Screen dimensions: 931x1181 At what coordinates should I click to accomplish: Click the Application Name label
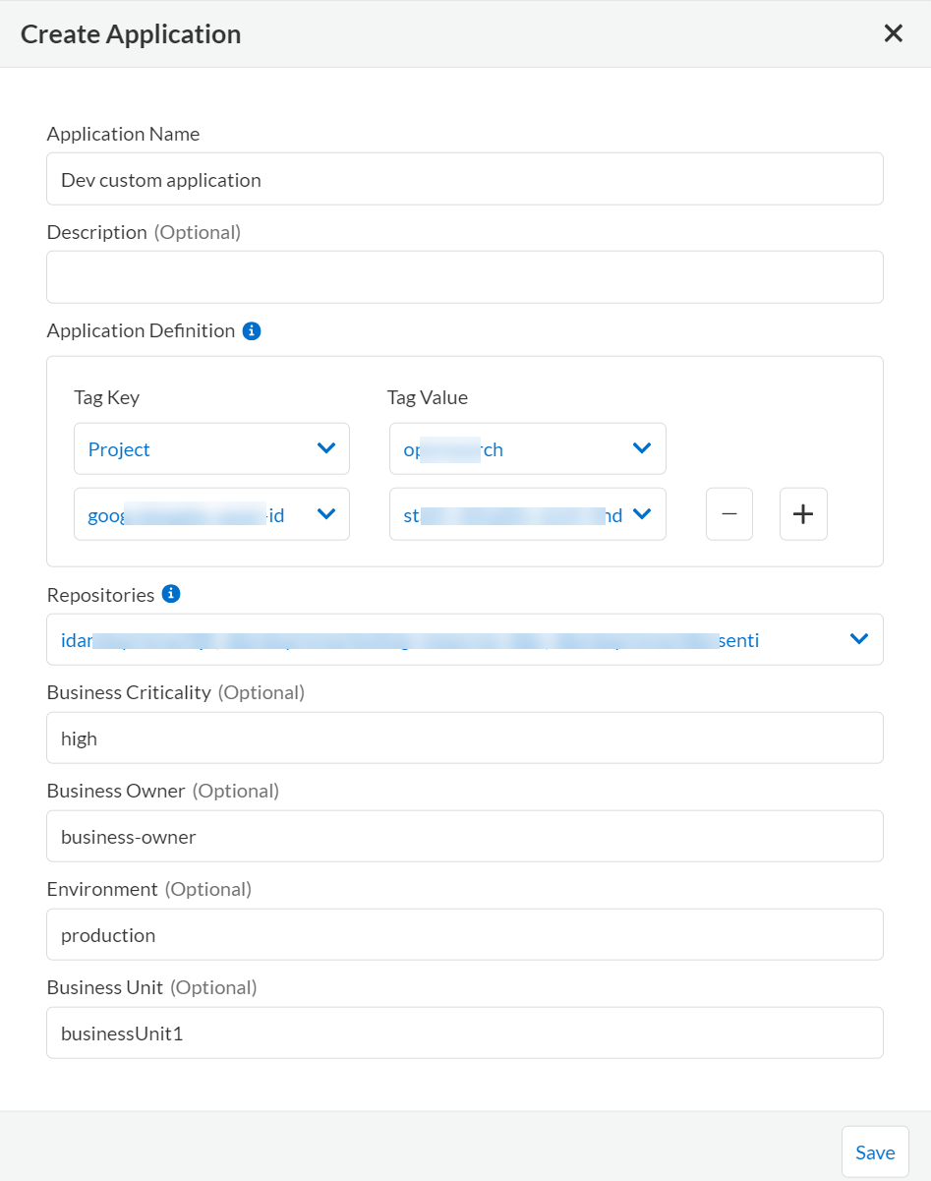[x=123, y=135]
